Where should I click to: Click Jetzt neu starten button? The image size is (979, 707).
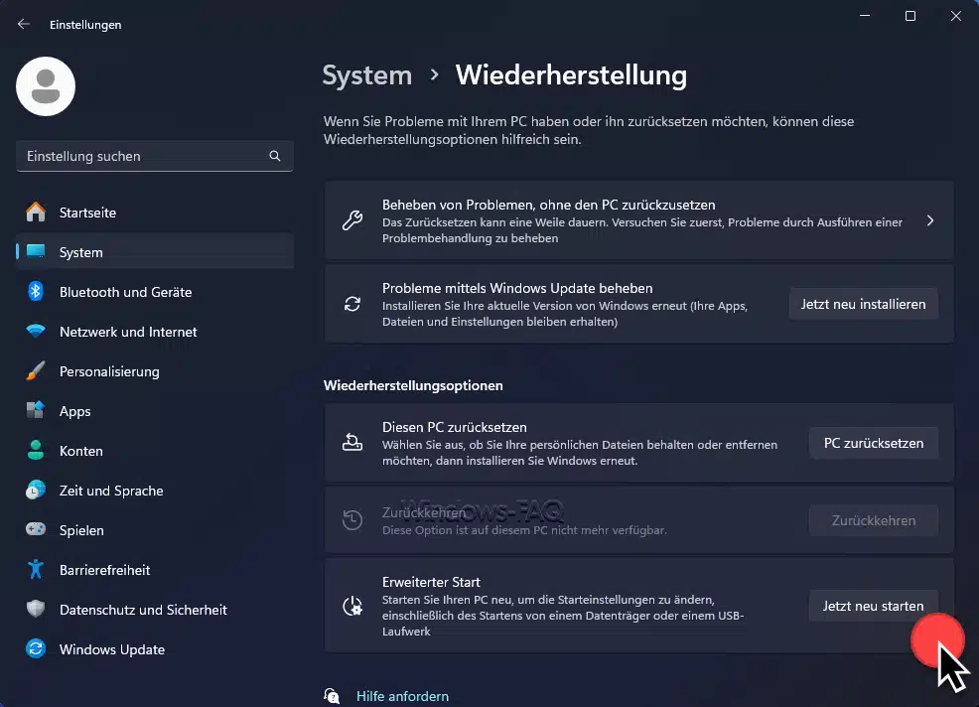coord(874,606)
